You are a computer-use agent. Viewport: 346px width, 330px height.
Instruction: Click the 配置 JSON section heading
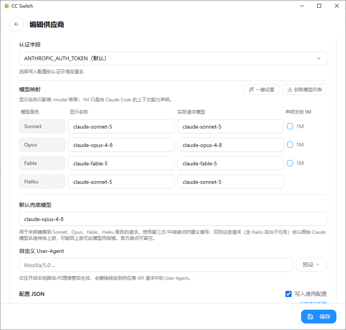click(x=32, y=294)
